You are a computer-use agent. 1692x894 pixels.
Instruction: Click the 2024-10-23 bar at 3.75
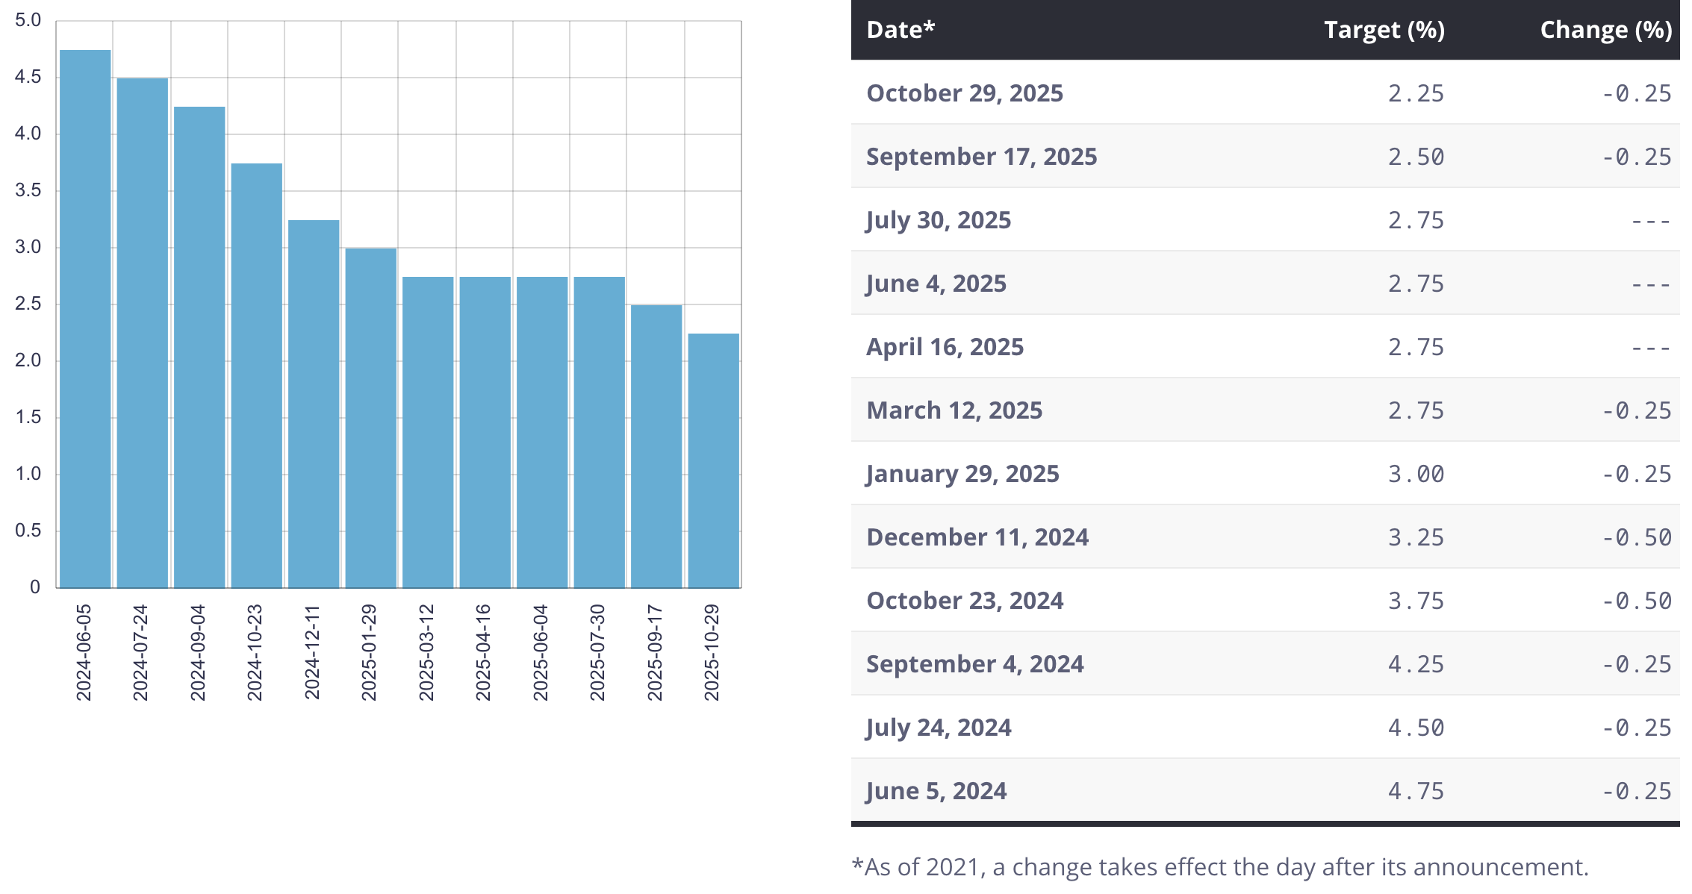point(256,375)
